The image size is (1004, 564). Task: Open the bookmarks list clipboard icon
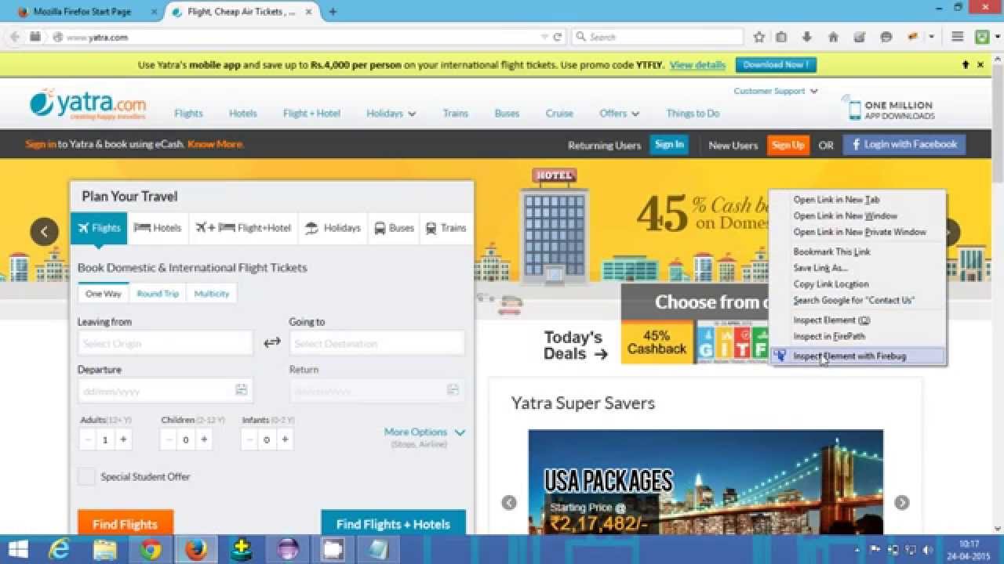pyautogui.click(x=781, y=37)
